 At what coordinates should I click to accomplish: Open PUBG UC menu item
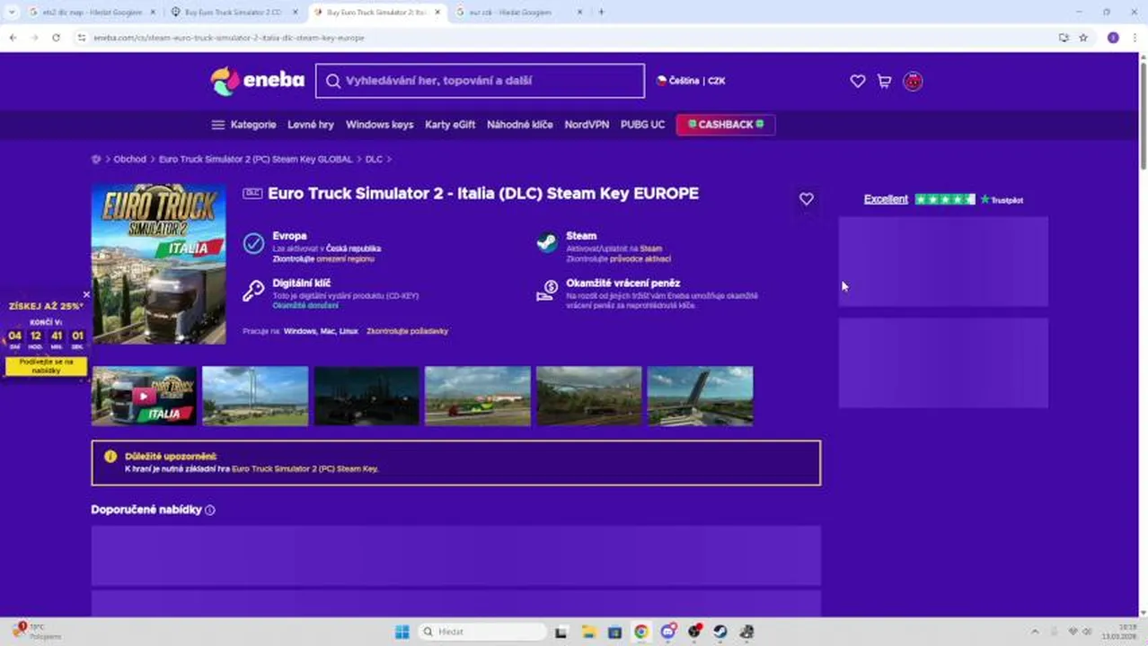(642, 125)
